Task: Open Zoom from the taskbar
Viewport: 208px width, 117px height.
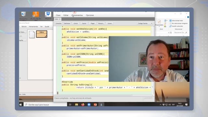Action: [x=89, y=105]
